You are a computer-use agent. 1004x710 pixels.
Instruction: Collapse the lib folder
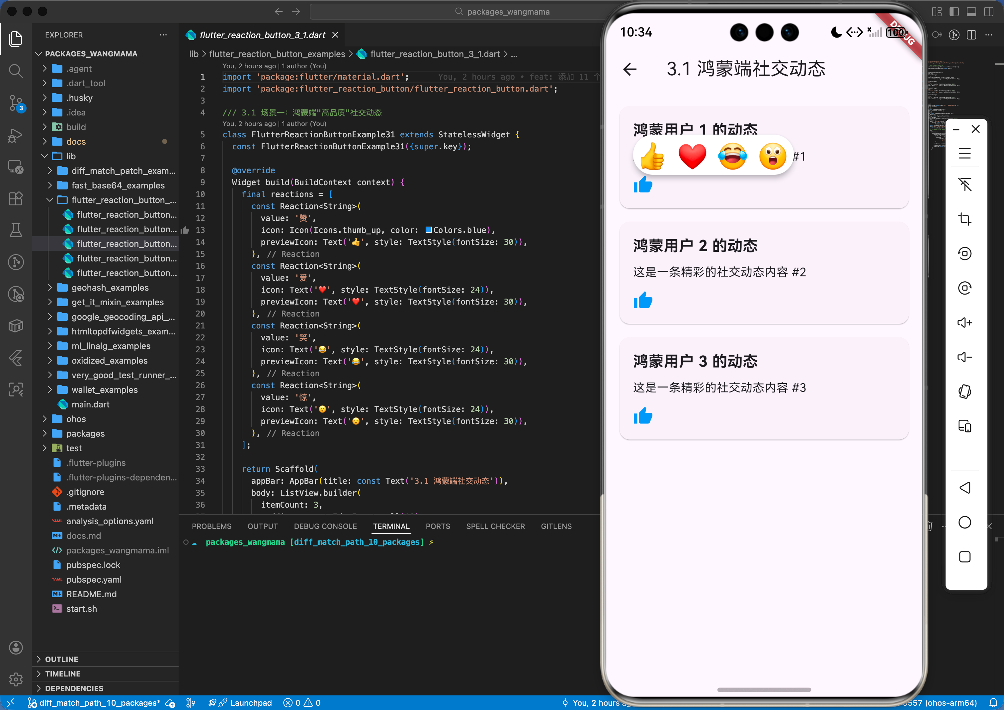pos(71,156)
